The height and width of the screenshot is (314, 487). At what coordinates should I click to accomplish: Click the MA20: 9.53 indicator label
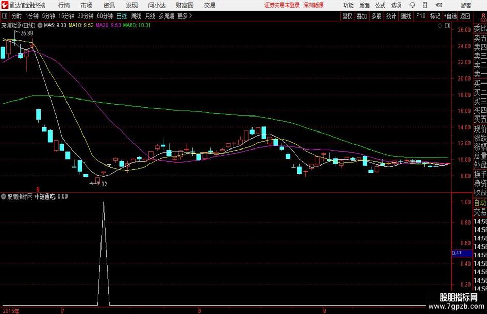(108, 25)
